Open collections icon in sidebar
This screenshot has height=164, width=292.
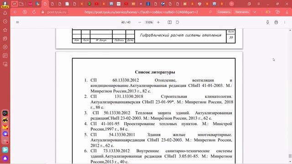coord(5,38)
